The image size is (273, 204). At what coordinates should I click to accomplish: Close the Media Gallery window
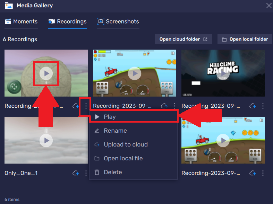coord(268,5)
